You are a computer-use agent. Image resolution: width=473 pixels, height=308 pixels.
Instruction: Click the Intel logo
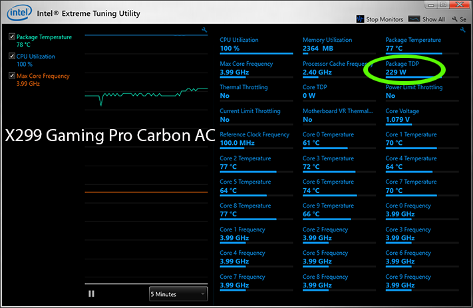[x=19, y=13]
